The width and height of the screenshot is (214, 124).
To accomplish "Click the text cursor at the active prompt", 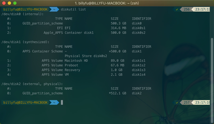I will click(x=62, y=102).
